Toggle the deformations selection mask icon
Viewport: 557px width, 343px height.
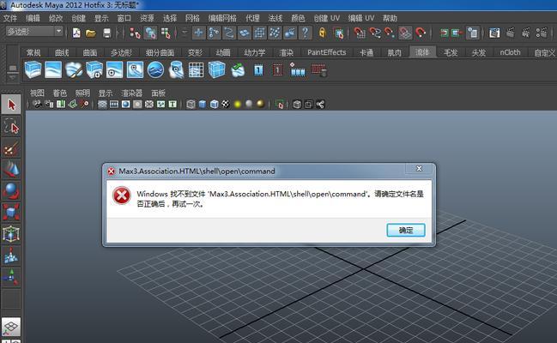(260, 33)
